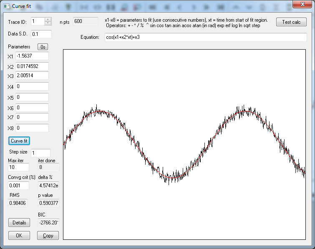Click the Convg crit (%) field
The image size is (315, 249).
pos(19,186)
